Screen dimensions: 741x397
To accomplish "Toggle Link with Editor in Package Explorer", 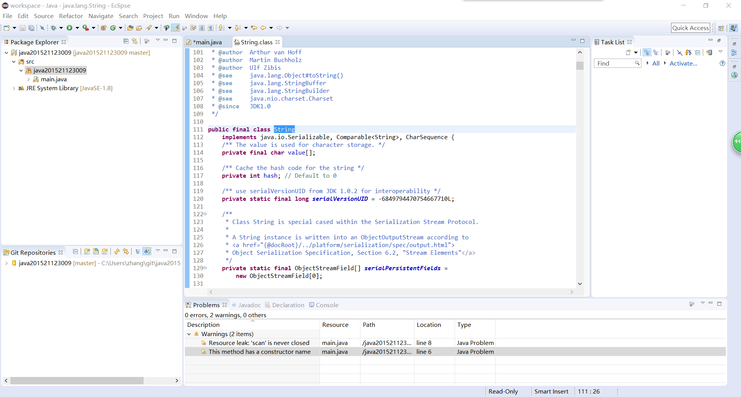I will [x=134, y=41].
